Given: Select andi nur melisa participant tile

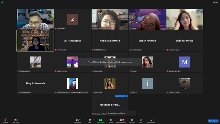Looking at the screenshot, I should [185, 41].
